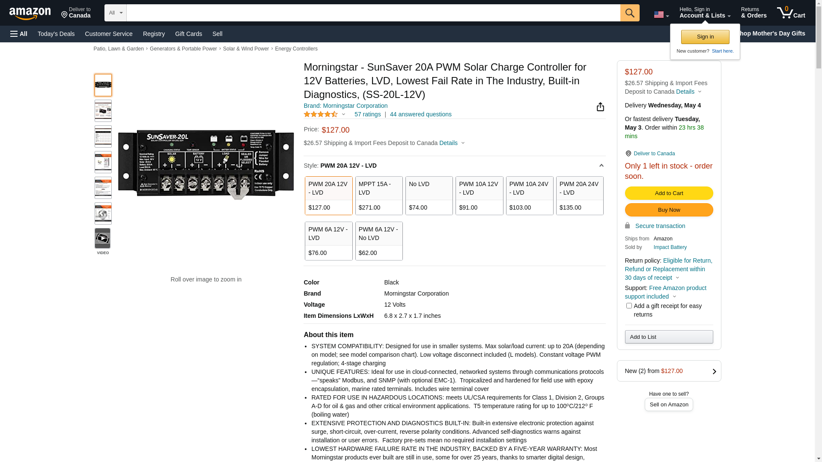Image resolution: width=822 pixels, height=462 pixels.
Task: Click the star rating icons
Action: point(321,114)
